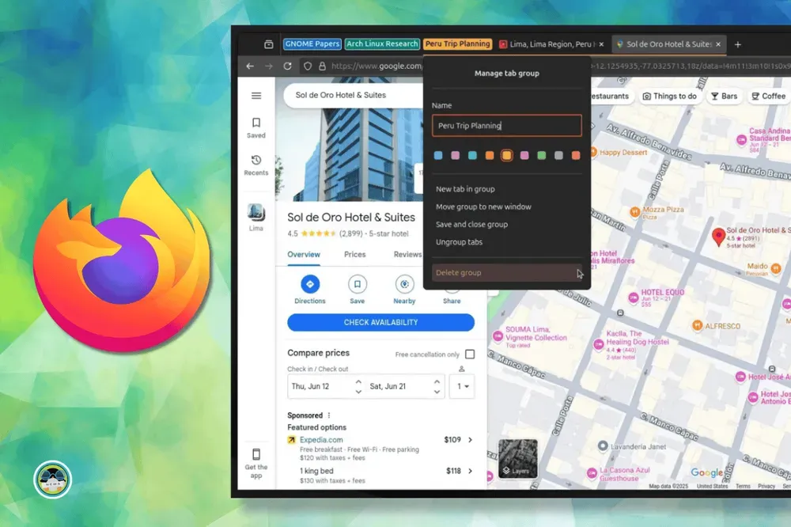This screenshot has height=527, width=791.
Task: Select Ungroup tabs in the menu
Action: (459, 242)
